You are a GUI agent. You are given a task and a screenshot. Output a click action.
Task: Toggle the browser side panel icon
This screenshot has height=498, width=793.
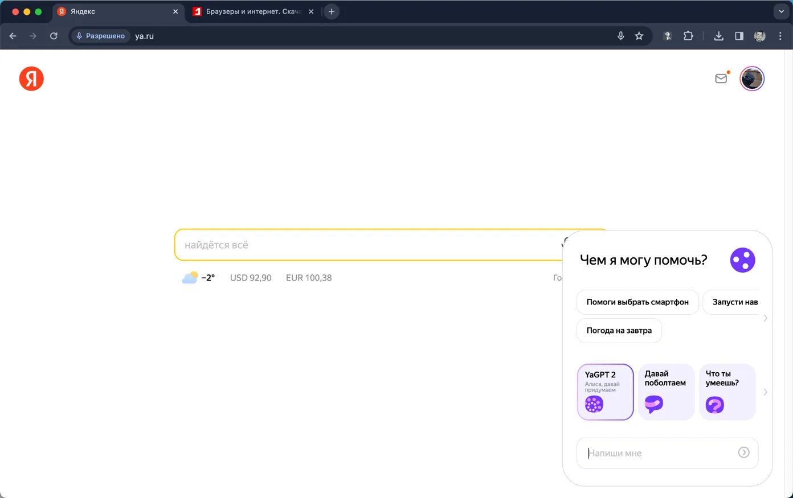(739, 36)
